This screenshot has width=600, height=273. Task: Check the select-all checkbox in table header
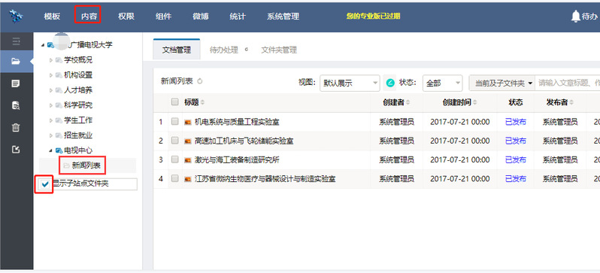pos(175,102)
